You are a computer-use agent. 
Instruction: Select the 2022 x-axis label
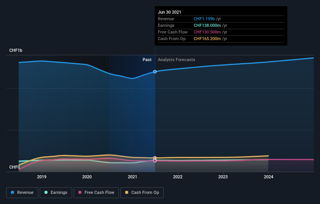(178, 177)
